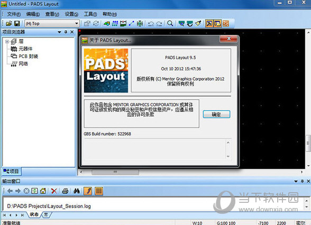Viewport: 311px width, 225px height.
Task: Toggle the orange columns icon in output toolbar
Action: coord(99,191)
